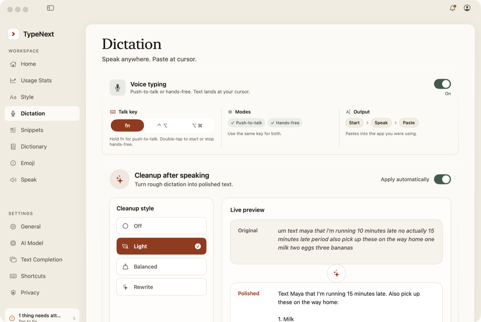481x322 pixels.
Task: Select the Balanced cleanup style
Action: [162, 267]
